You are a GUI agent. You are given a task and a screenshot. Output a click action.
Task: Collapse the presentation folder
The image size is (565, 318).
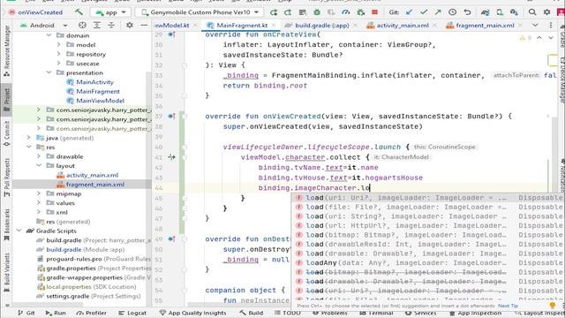pos(49,72)
